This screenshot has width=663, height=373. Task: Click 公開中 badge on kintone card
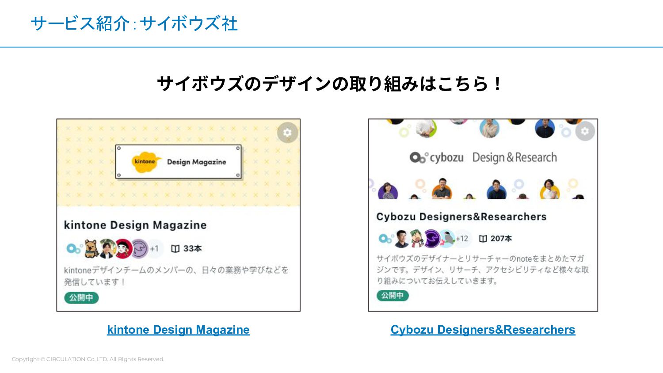tap(81, 297)
